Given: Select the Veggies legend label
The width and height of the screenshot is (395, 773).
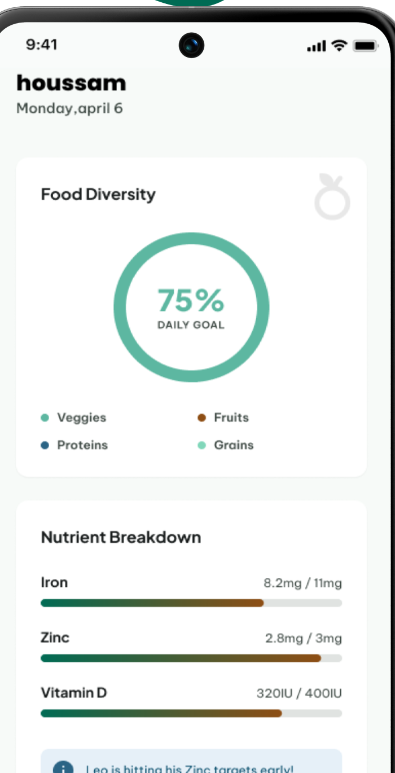Looking at the screenshot, I should point(82,418).
